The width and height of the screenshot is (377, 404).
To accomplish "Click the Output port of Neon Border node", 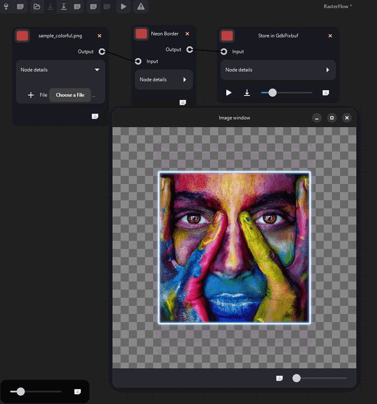I will coord(190,50).
